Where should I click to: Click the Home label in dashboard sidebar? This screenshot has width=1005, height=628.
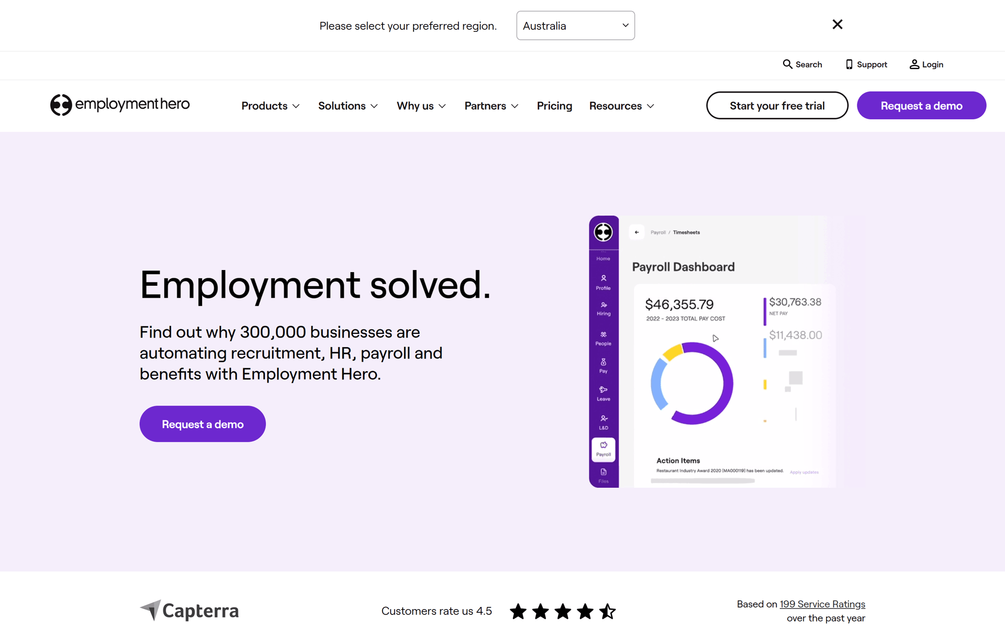point(603,259)
